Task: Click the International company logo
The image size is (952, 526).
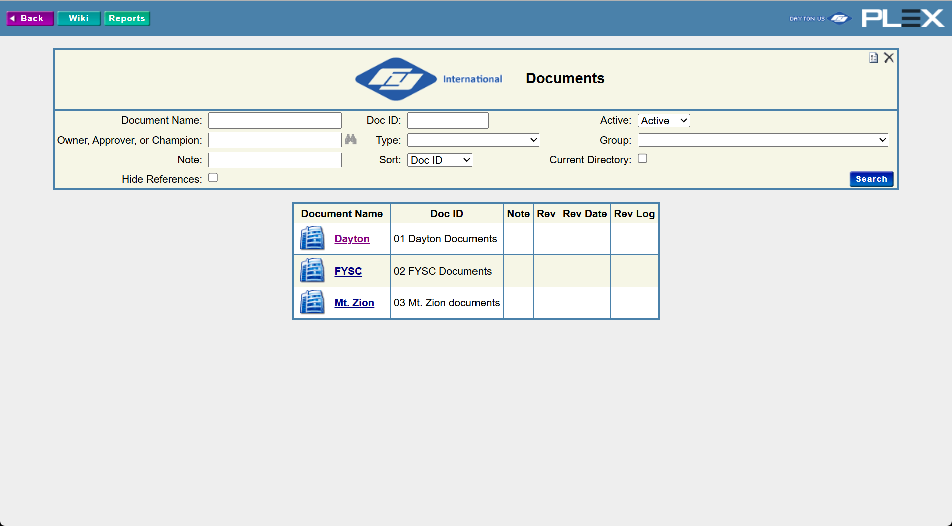Action: pyautogui.click(x=395, y=79)
